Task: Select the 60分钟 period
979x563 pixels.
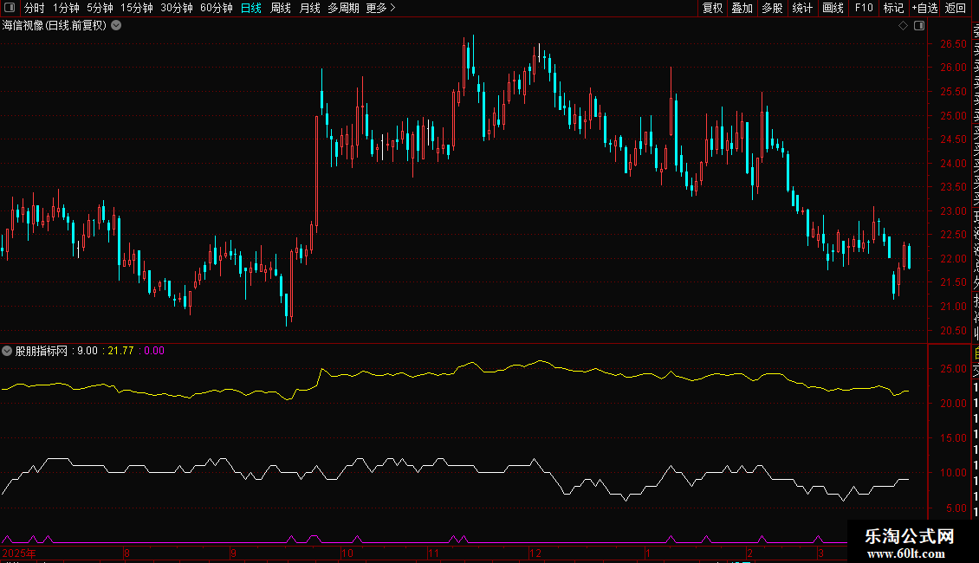Action: coord(217,8)
